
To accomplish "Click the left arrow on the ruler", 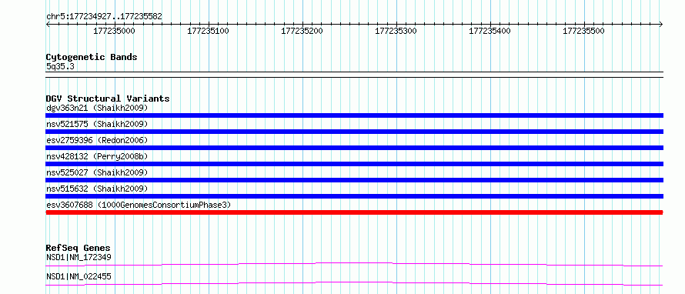I will (x=48, y=24).
